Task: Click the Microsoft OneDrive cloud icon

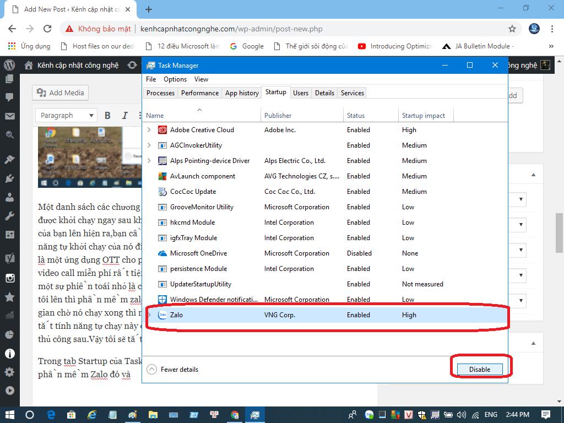Action: (162, 253)
